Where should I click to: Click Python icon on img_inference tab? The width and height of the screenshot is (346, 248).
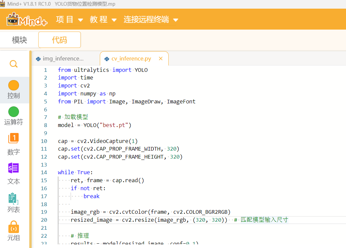[38, 59]
